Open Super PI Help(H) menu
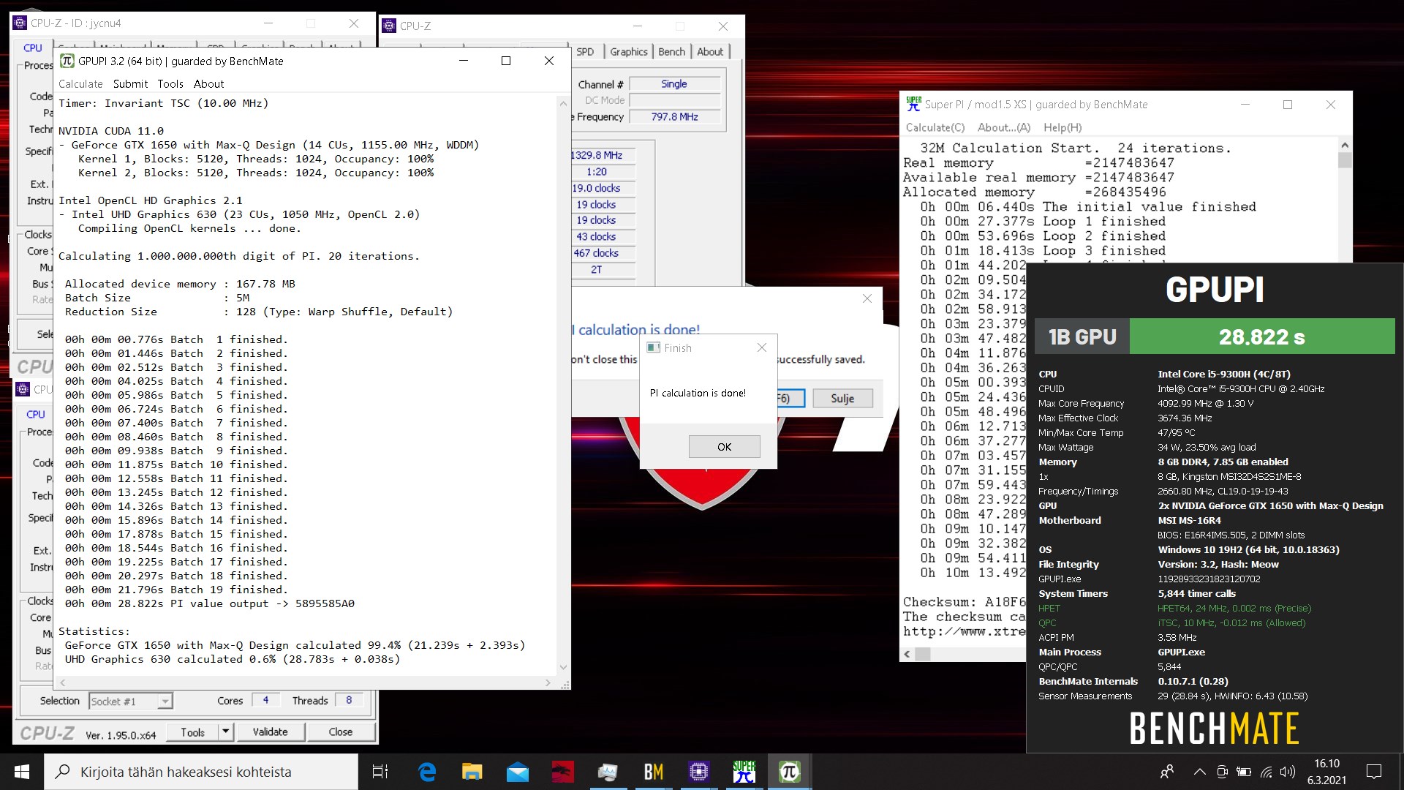The height and width of the screenshot is (790, 1404). 1063,127
